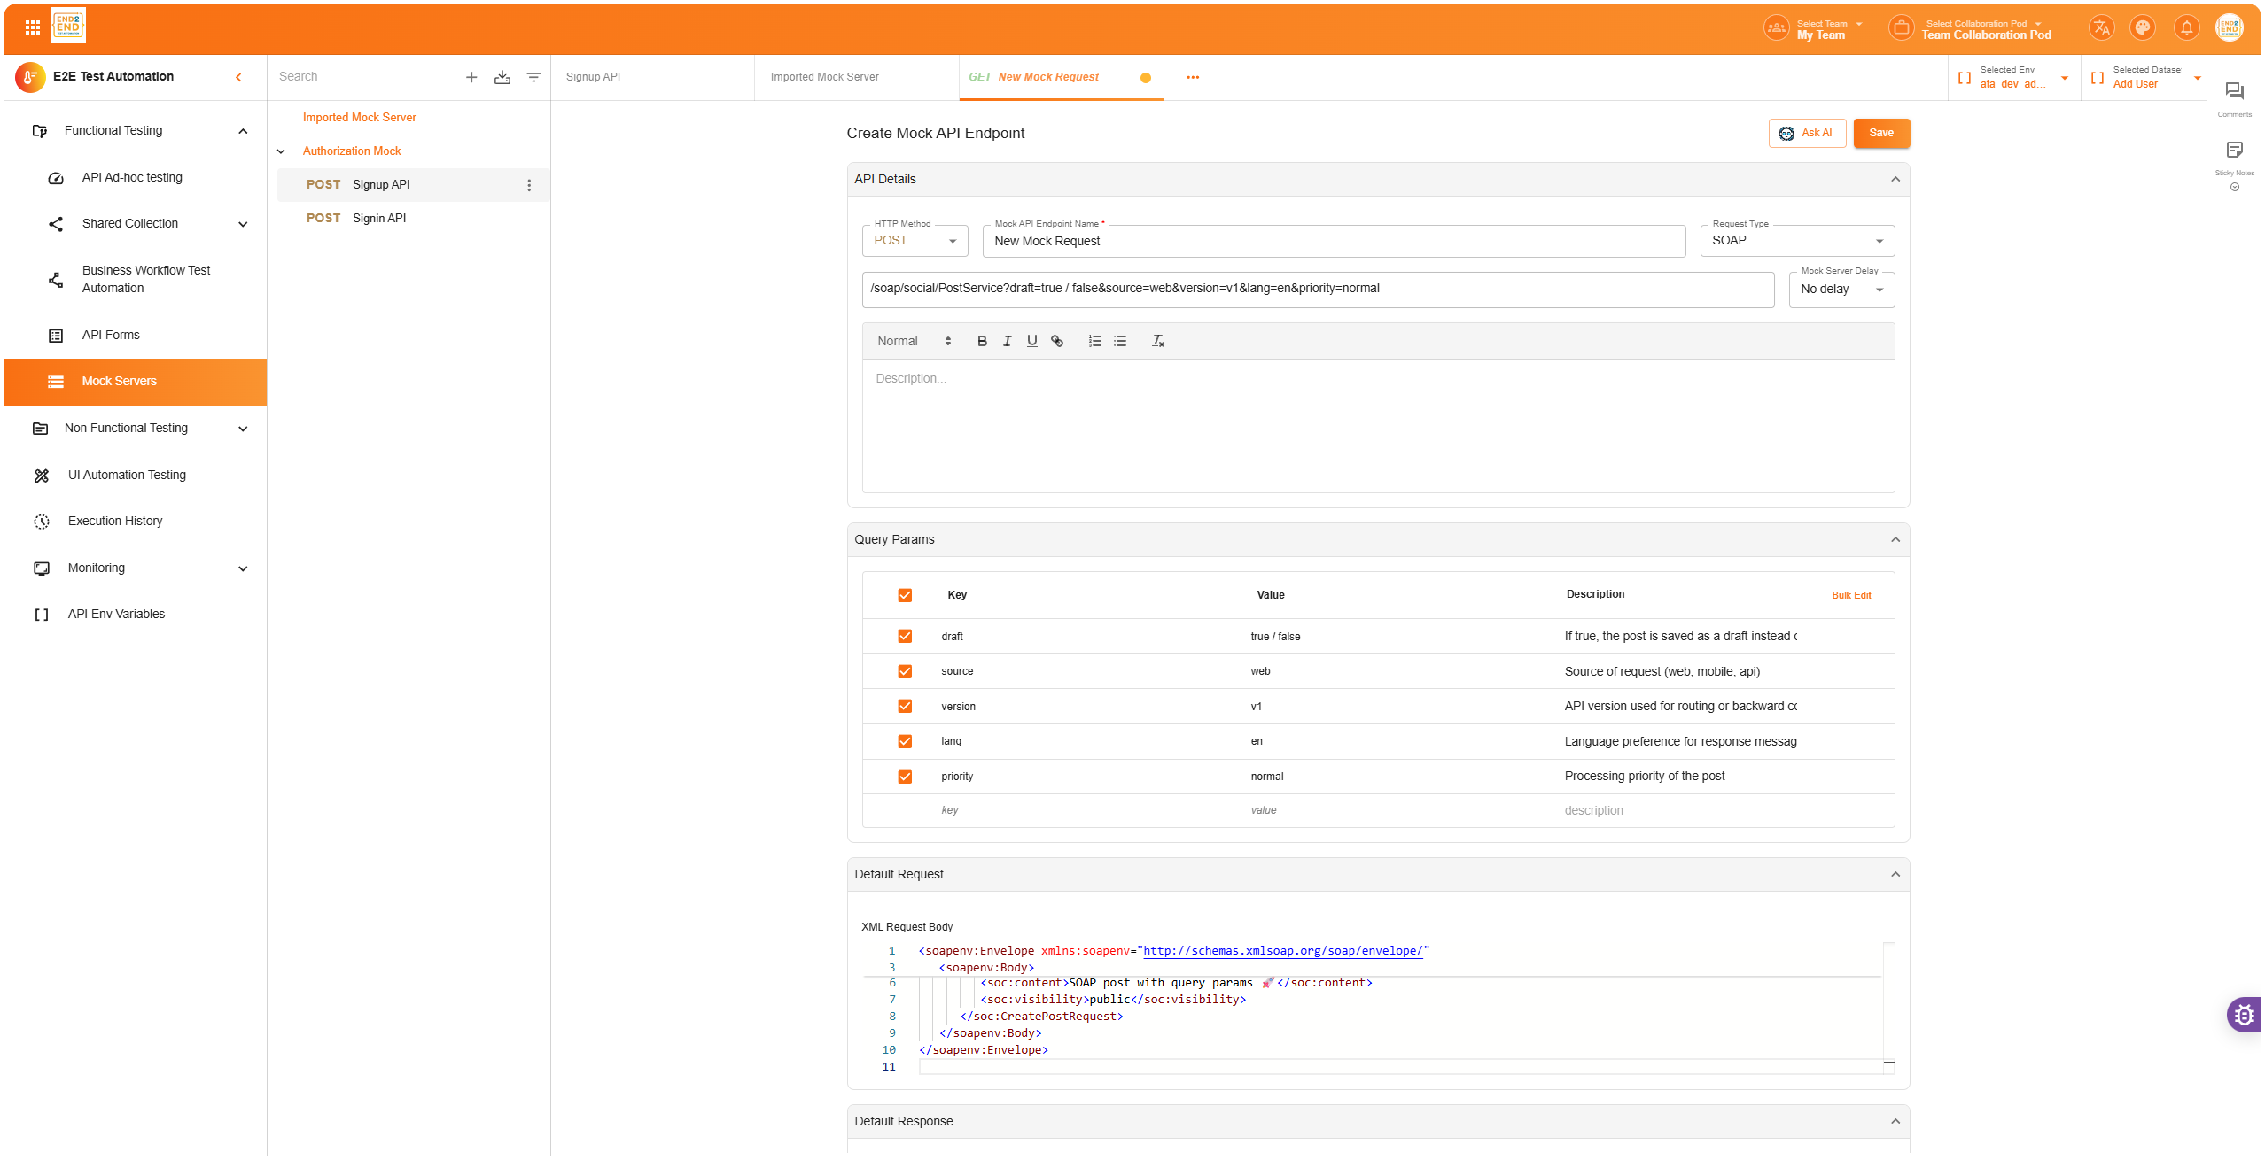Toggle the select-all checkbox in the Query Params header

point(905,595)
